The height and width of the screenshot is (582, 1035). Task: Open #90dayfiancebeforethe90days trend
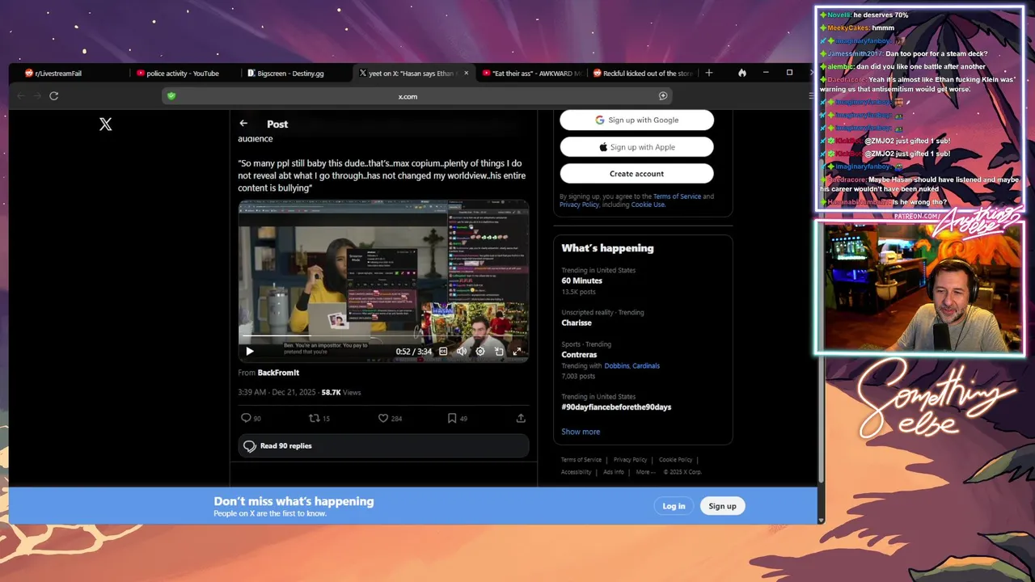(616, 407)
